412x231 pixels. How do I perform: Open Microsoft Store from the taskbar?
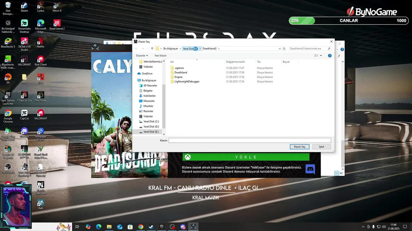pos(130,227)
